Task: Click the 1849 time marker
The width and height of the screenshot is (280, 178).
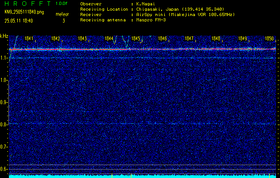Action: pos(243,38)
